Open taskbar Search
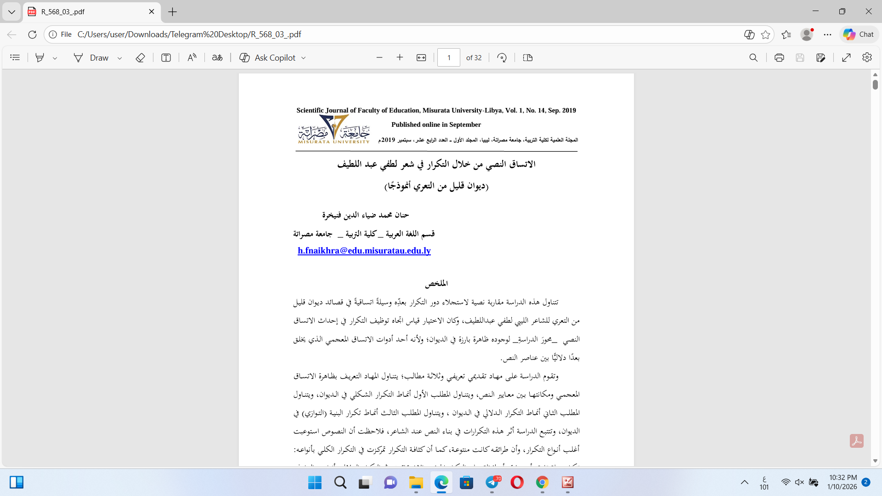This screenshot has width=882, height=496. click(340, 482)
